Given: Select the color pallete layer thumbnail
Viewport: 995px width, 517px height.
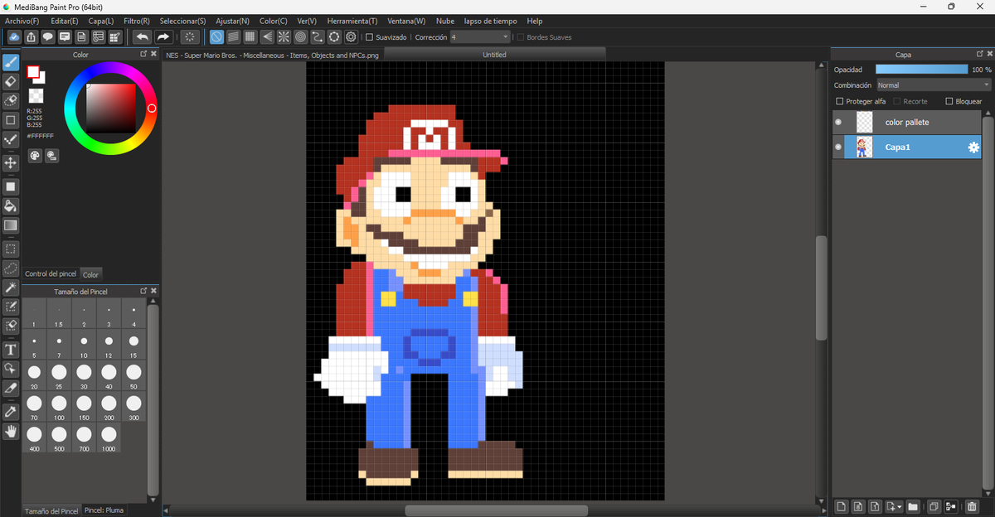Looking at the screenshot, I should [865, 123].
